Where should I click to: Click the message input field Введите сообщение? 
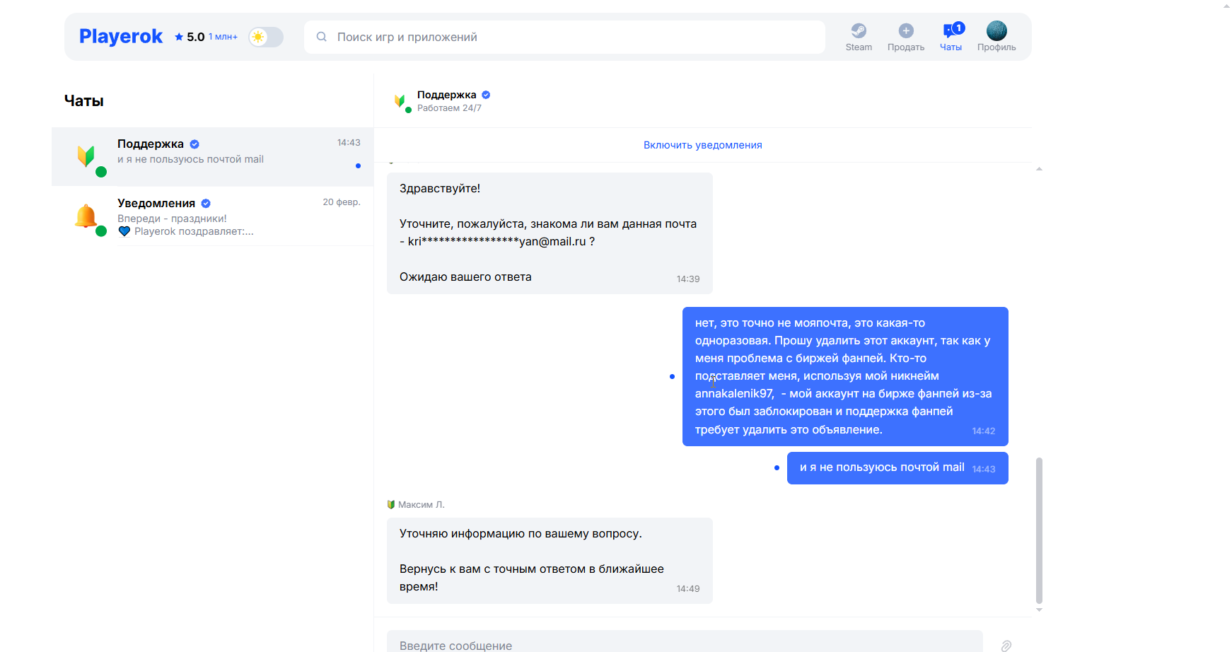pos(685,643)
